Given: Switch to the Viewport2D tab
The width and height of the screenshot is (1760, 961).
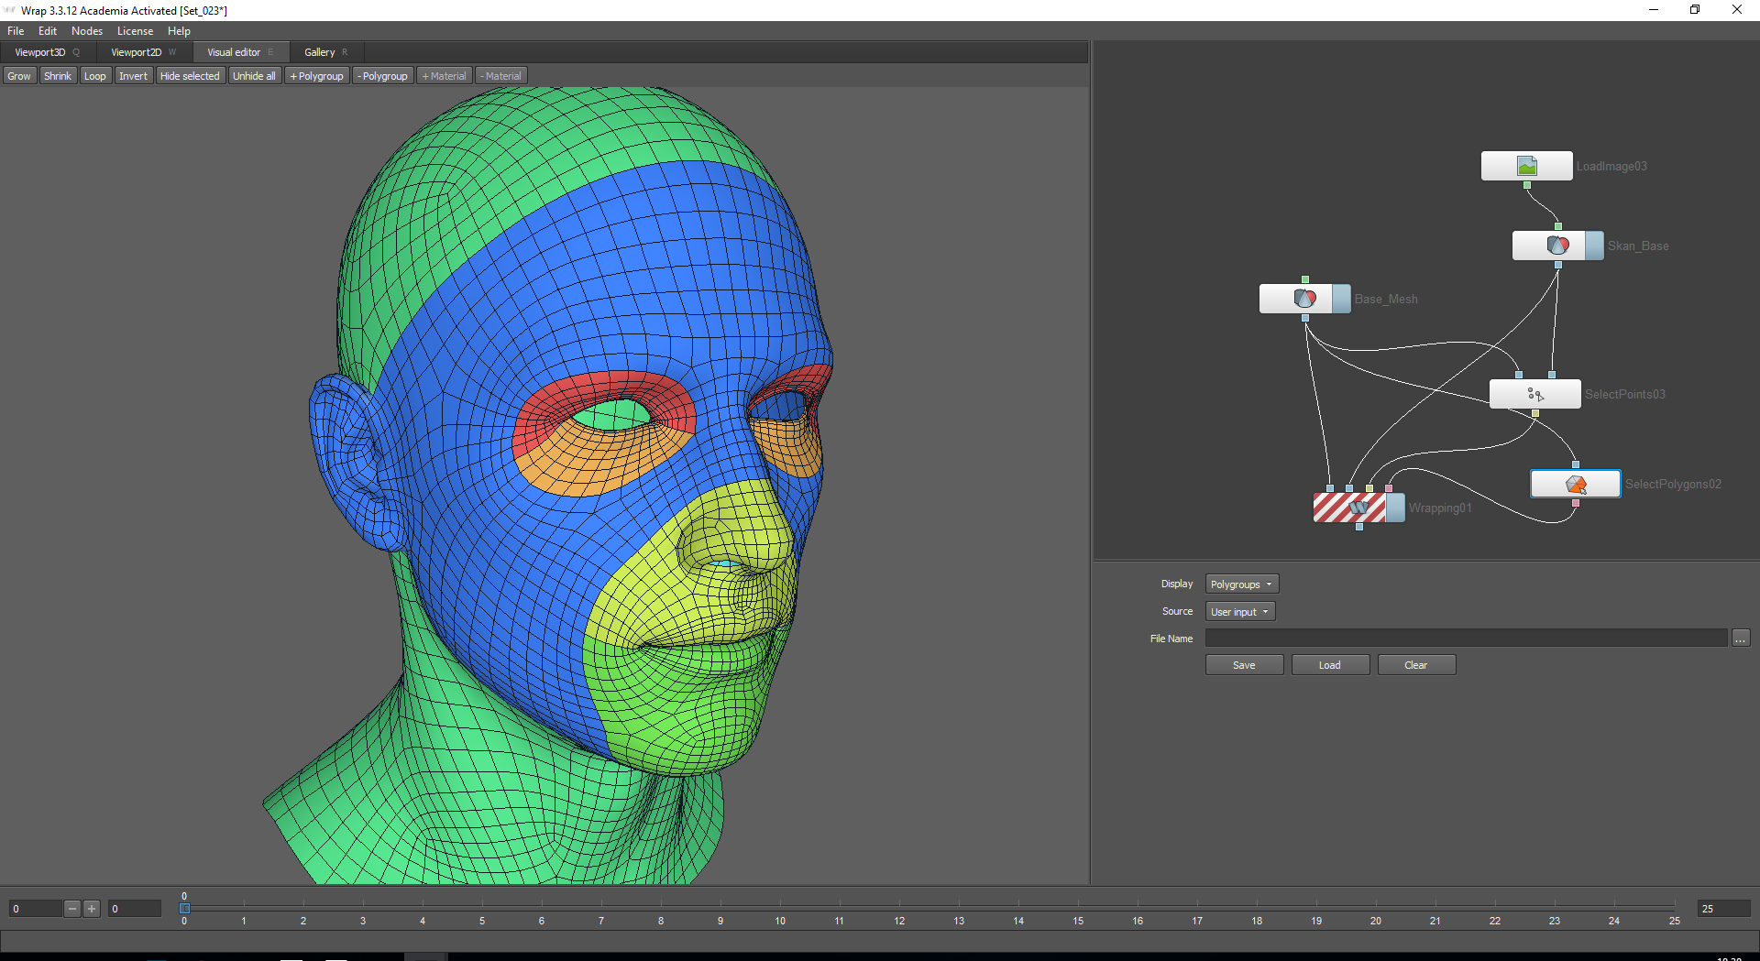Looking at the screenshot, I should click(137, 52).
